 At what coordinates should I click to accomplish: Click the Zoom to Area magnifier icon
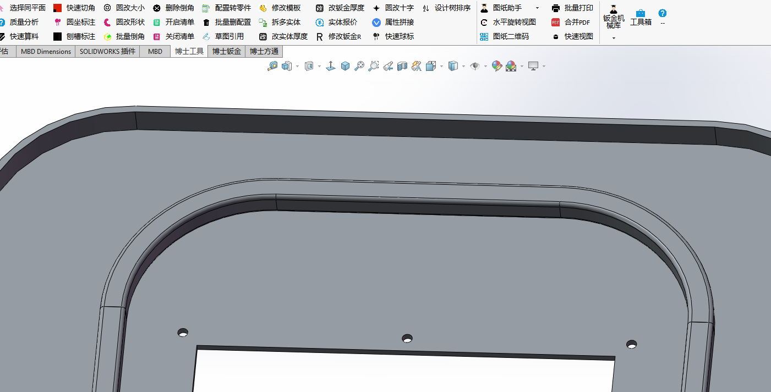(x=374, y=66)
